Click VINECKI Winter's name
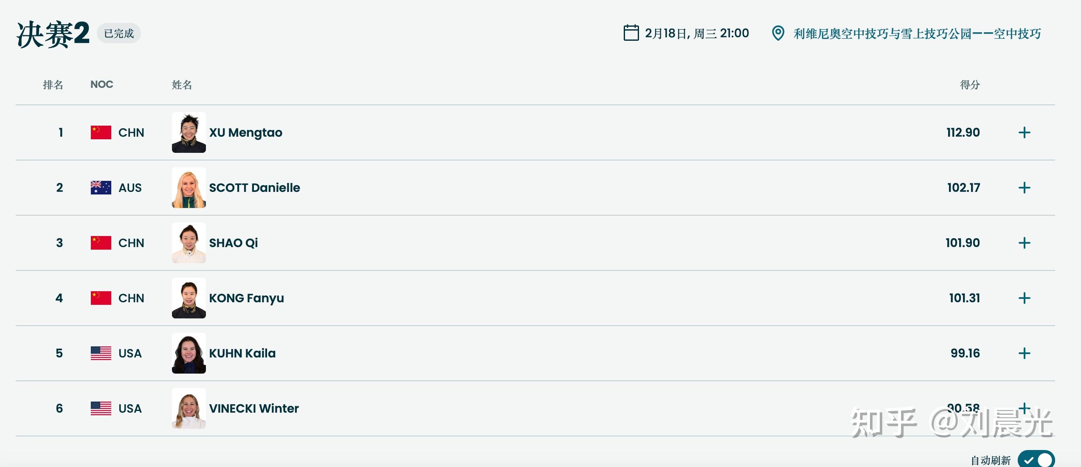 (x=254, y=408)
